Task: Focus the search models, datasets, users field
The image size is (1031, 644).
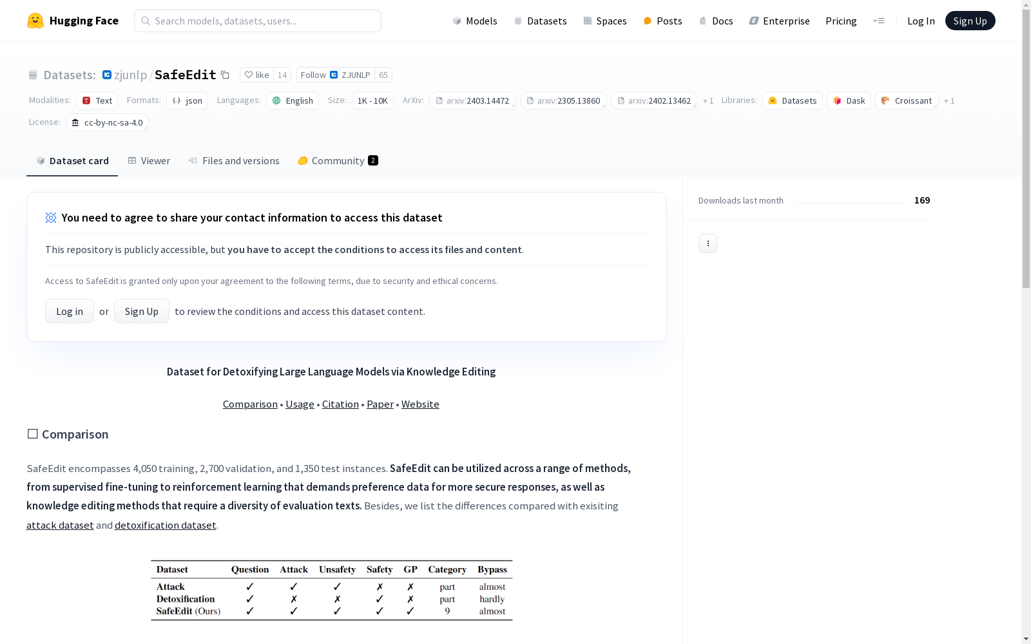Action: (x=258, y=21)
